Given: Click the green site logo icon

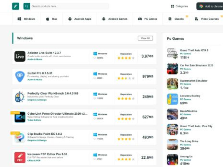Looking at the screenshot, I should coord(16,6).
